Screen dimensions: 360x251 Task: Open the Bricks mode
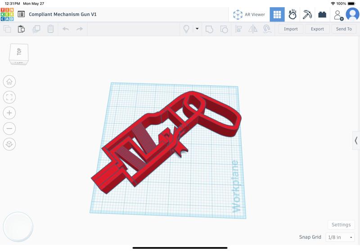(x=322, y=14)
